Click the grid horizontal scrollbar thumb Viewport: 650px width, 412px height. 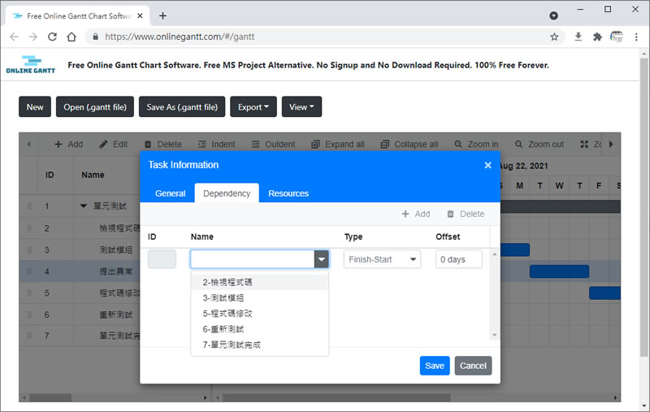click(50, 398)
